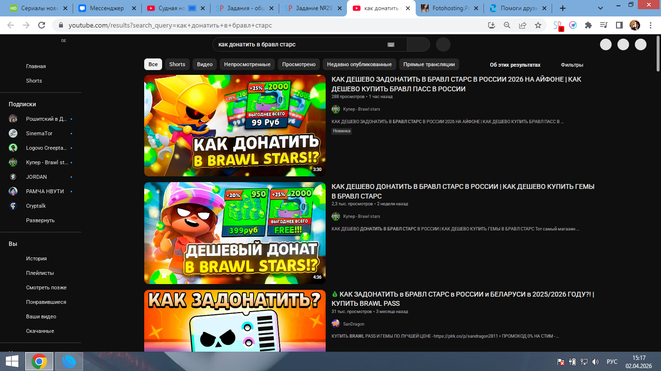The image size is (661, 371).
Task: Open the on-screen keyboard in YouTube search
Action: (391, 44)
